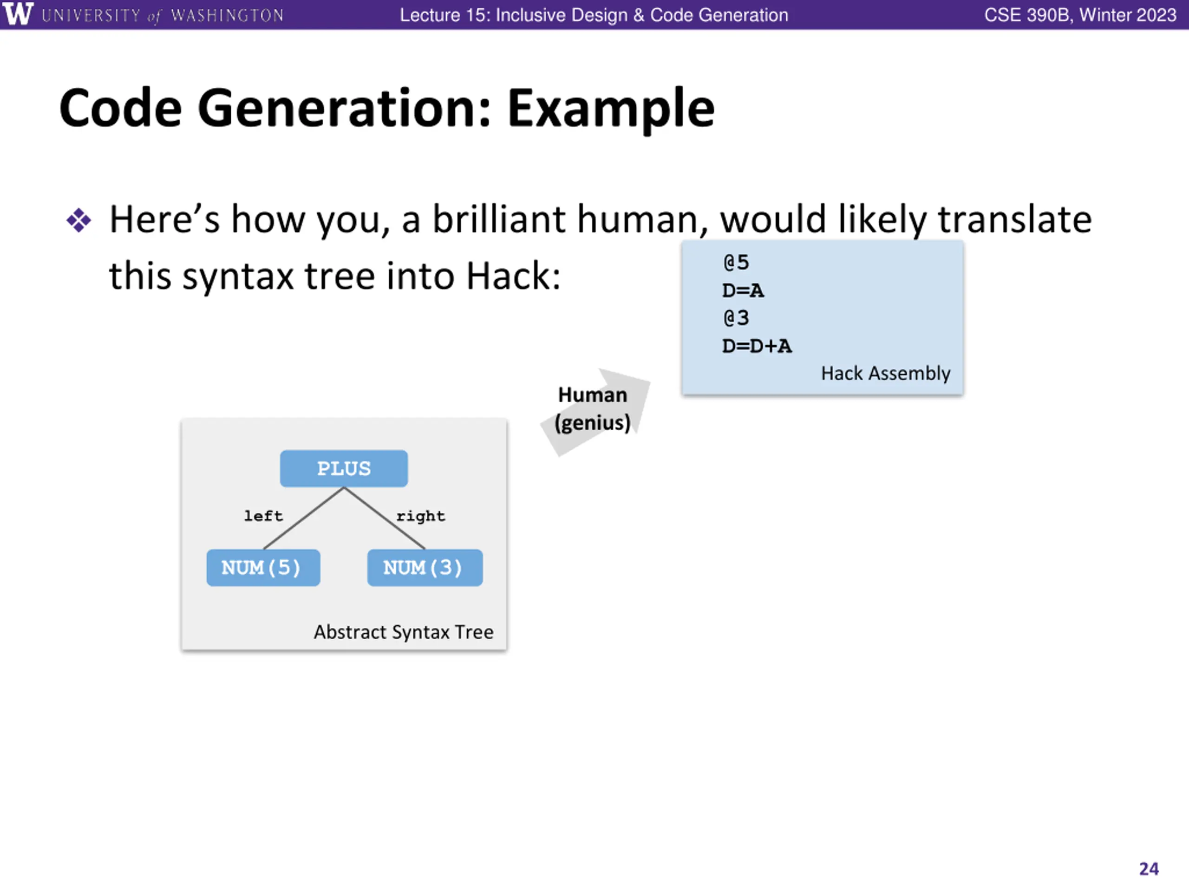Click the 'left' edge label
Image resolution: width=1189 pixels, height=892 pixels.
pos(263,516)
